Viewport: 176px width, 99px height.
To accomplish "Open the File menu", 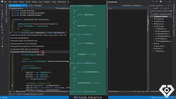I will pos(5,2).
